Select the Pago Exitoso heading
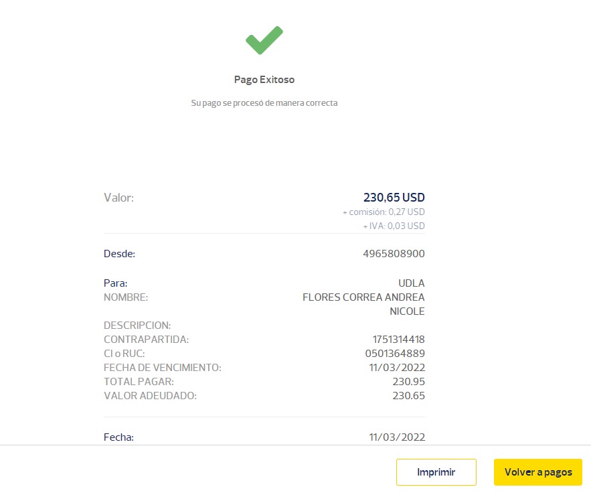This screenshot has height=497, width=591. click(x=264, y=80)
